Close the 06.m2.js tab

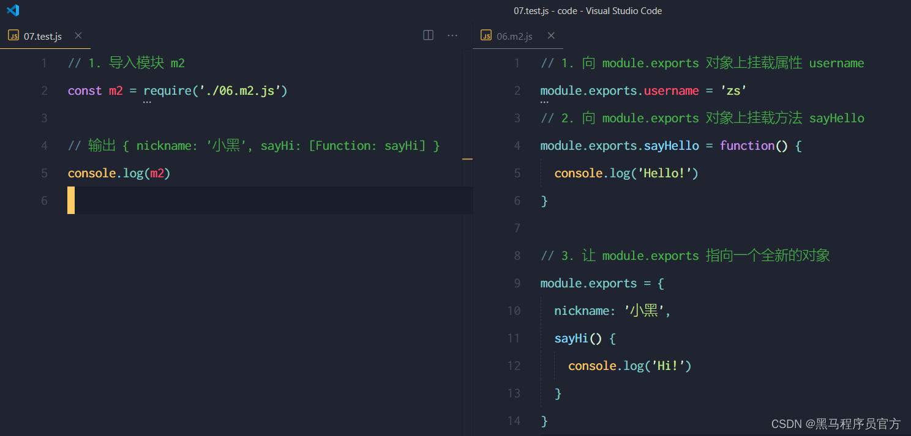[551, 35]
